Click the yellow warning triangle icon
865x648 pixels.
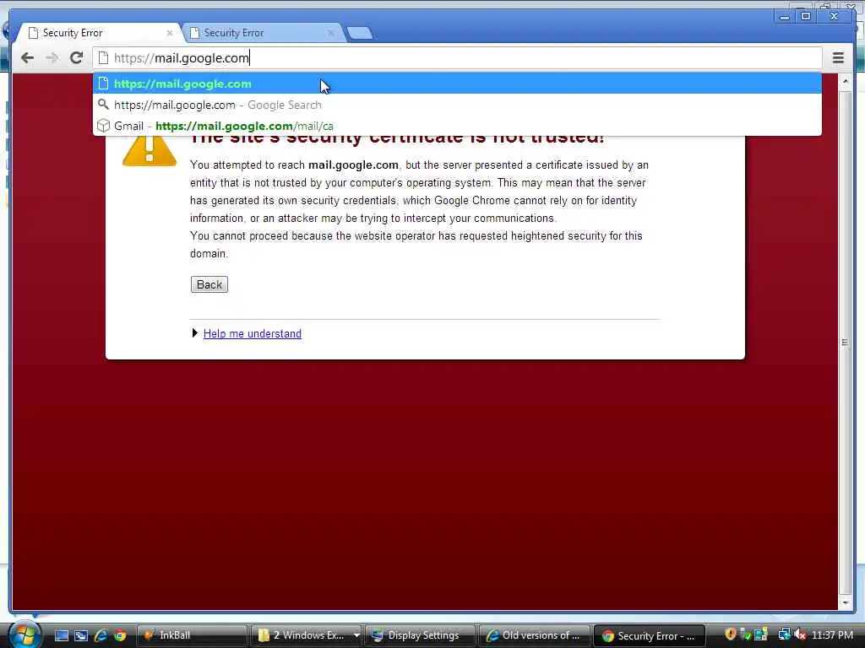click(x=150, y=150)
